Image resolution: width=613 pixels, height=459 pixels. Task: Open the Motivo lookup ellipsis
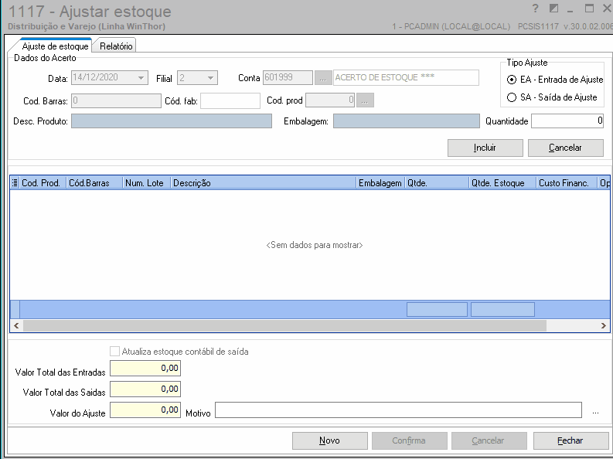[x=595, y=412]
